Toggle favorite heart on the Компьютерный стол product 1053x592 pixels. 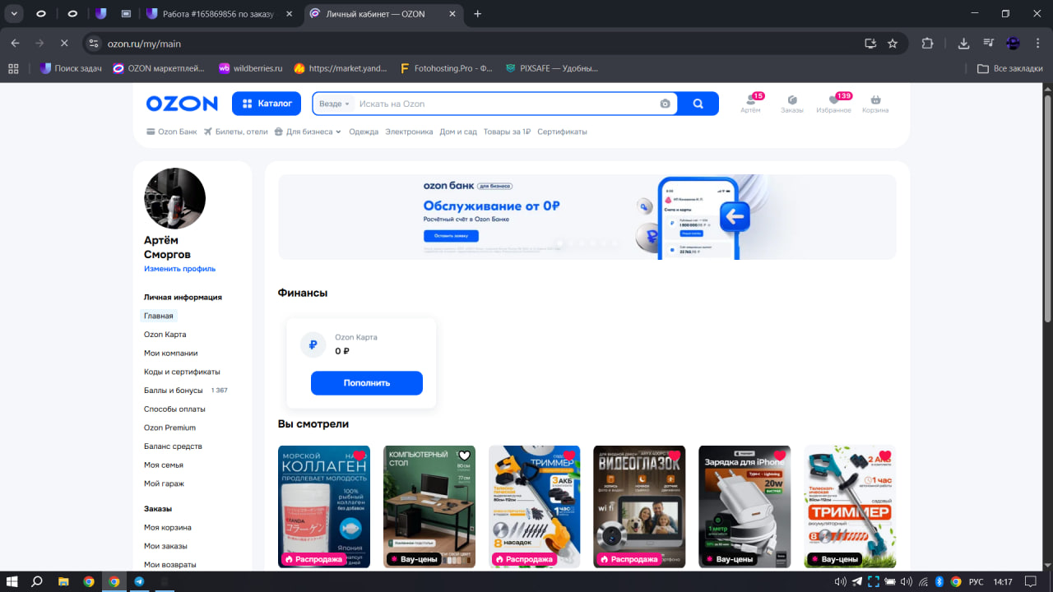tap(464, 456)
